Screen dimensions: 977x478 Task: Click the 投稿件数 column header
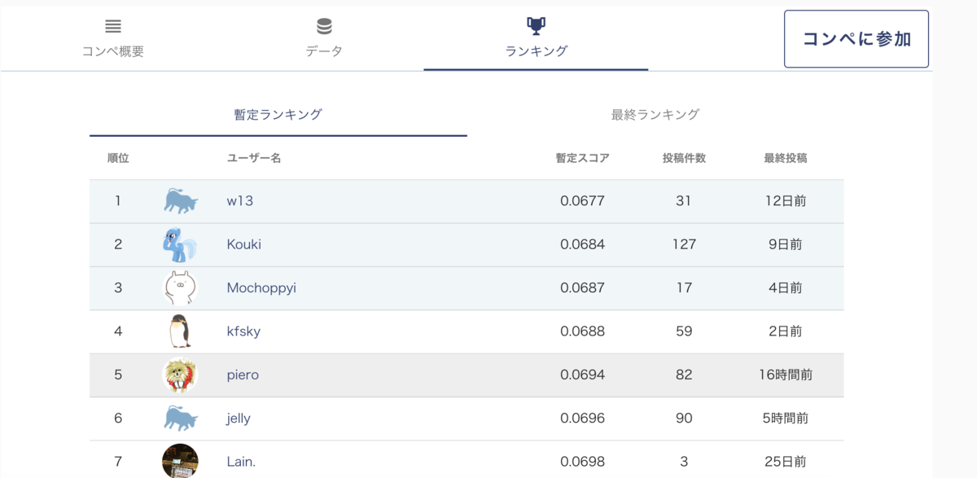[684, 158]
